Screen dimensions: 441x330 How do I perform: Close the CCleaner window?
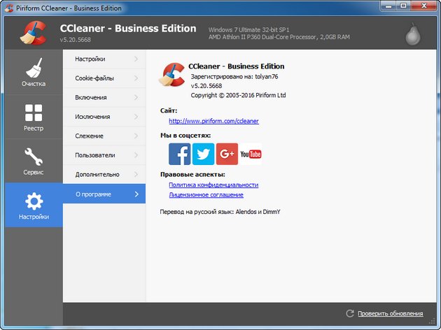[x=423, y=6]
